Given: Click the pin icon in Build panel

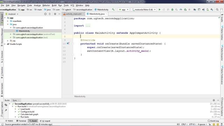Looking at the screenshot, I should 6,110.
